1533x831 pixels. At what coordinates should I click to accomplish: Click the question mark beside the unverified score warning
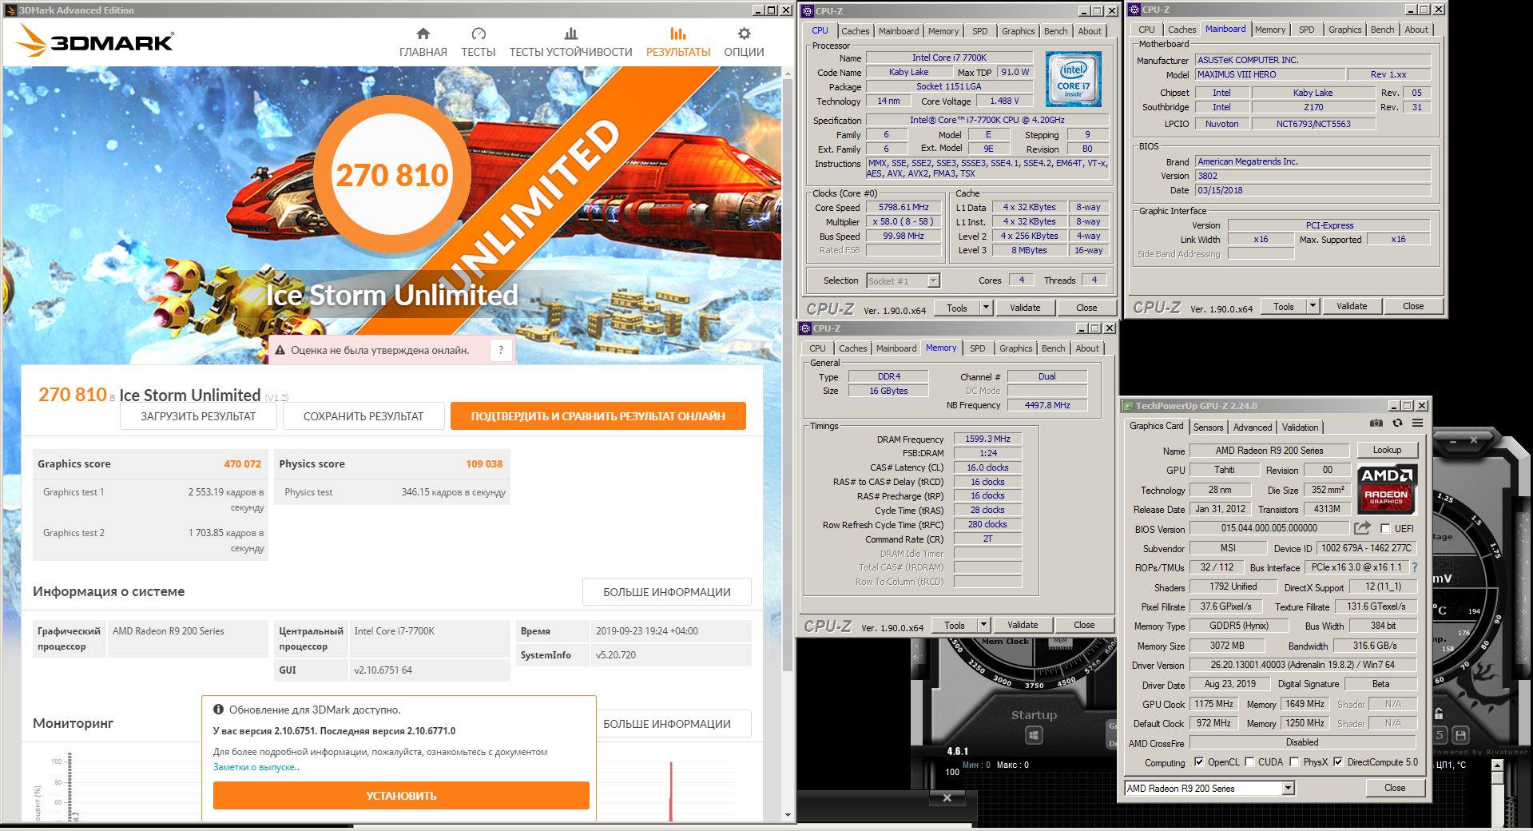coord(501,350)
